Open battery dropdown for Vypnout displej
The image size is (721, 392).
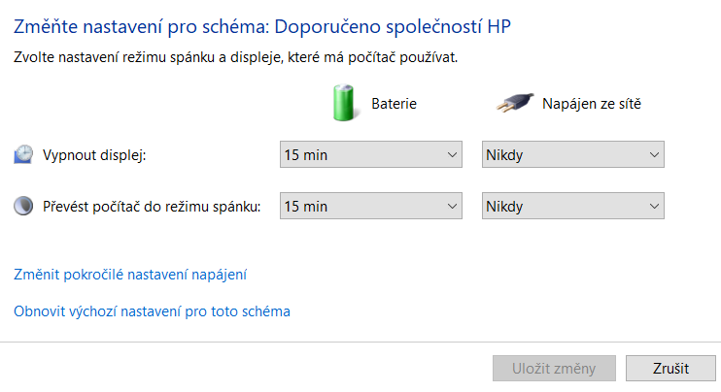click(x=371, y=154)
